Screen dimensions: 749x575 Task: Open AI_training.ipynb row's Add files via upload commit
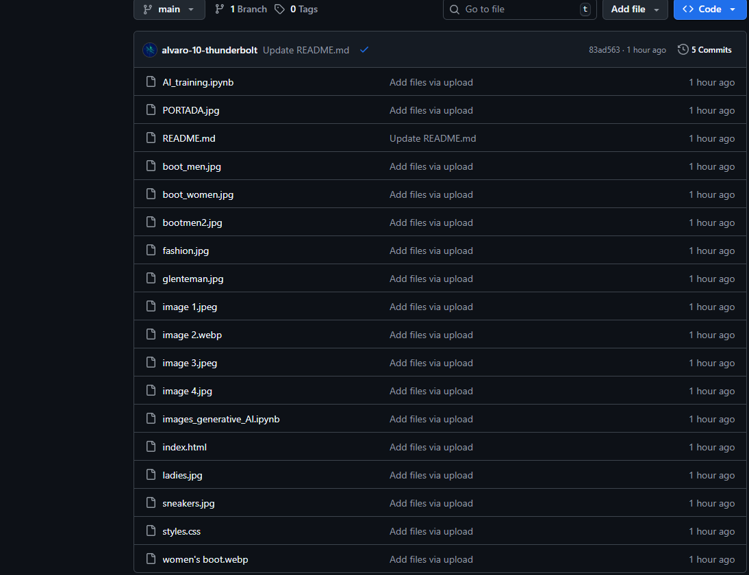click(x=431, y=82)
